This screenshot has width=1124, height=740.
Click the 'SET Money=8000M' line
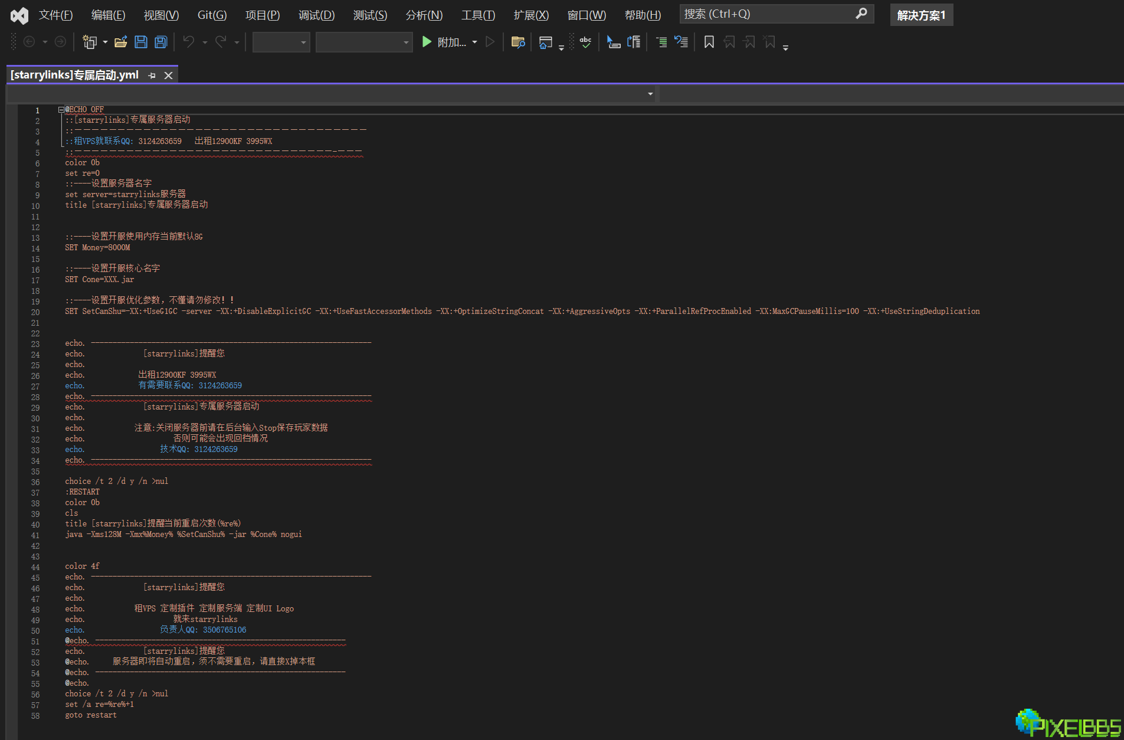coord(97,248)
